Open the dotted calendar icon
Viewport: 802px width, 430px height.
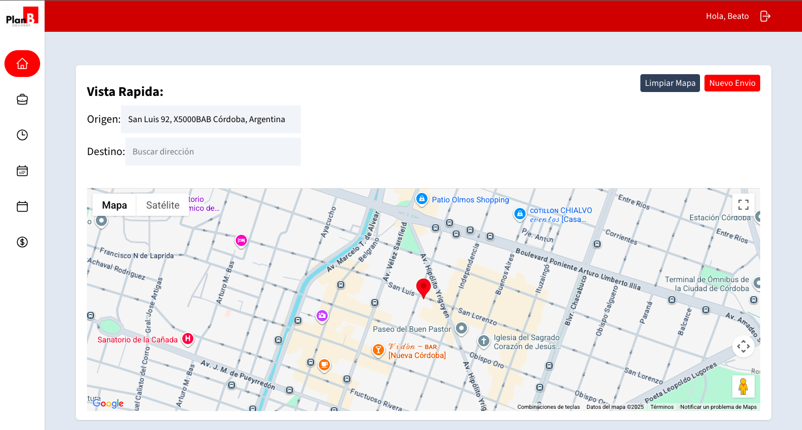click(22, 170)
